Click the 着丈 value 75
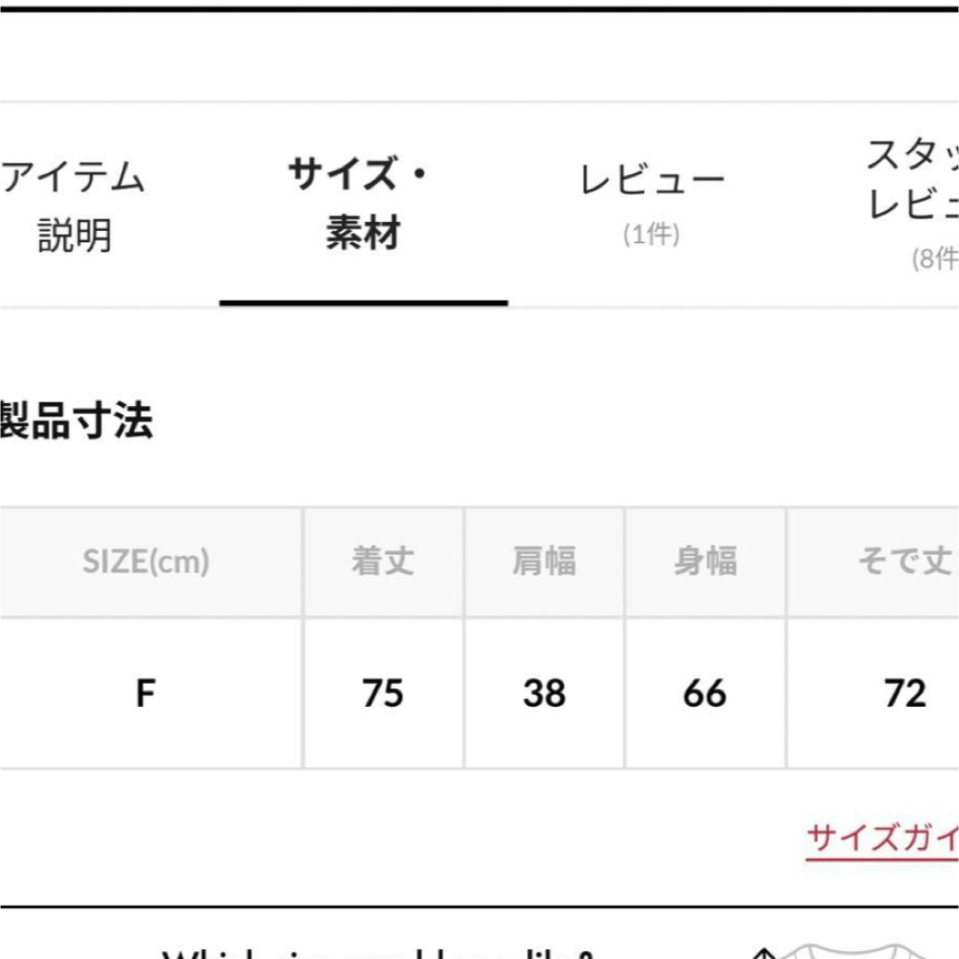 click(x=383, y=693)
